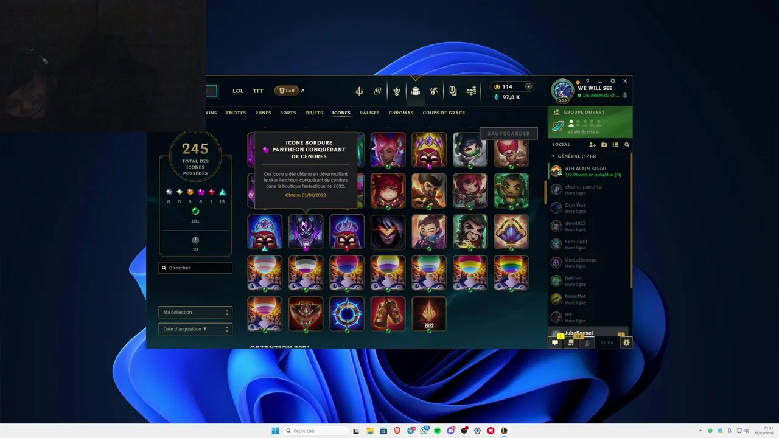This screenshot has height=438, width=779.
Task: Select friend helmet
Action: pyautogui.click(x=589, y=281)
